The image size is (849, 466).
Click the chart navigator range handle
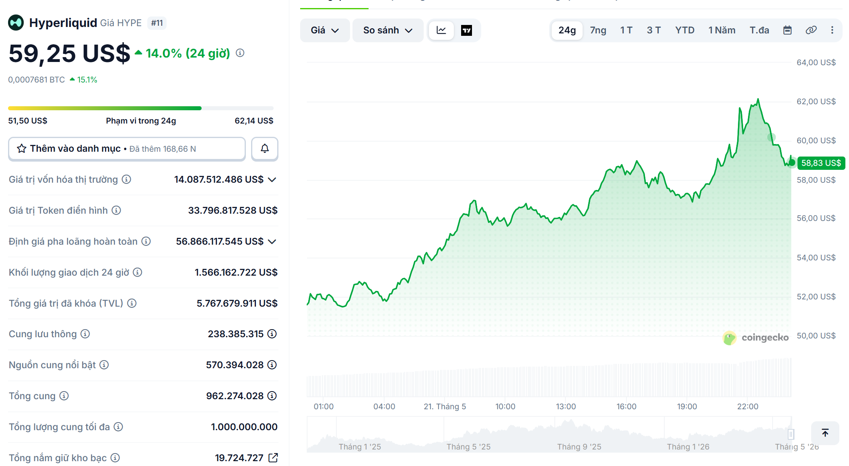tap(791, 434)
